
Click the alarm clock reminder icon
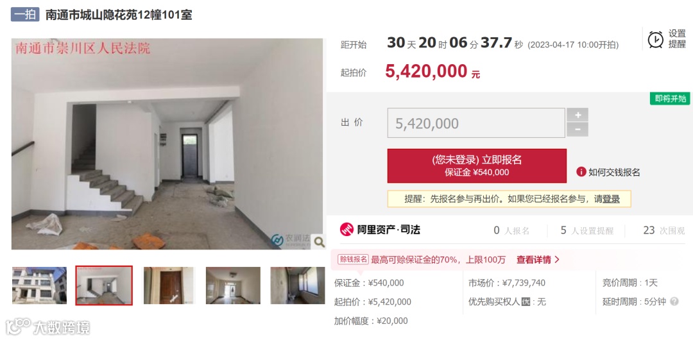[x=655, y=39]
